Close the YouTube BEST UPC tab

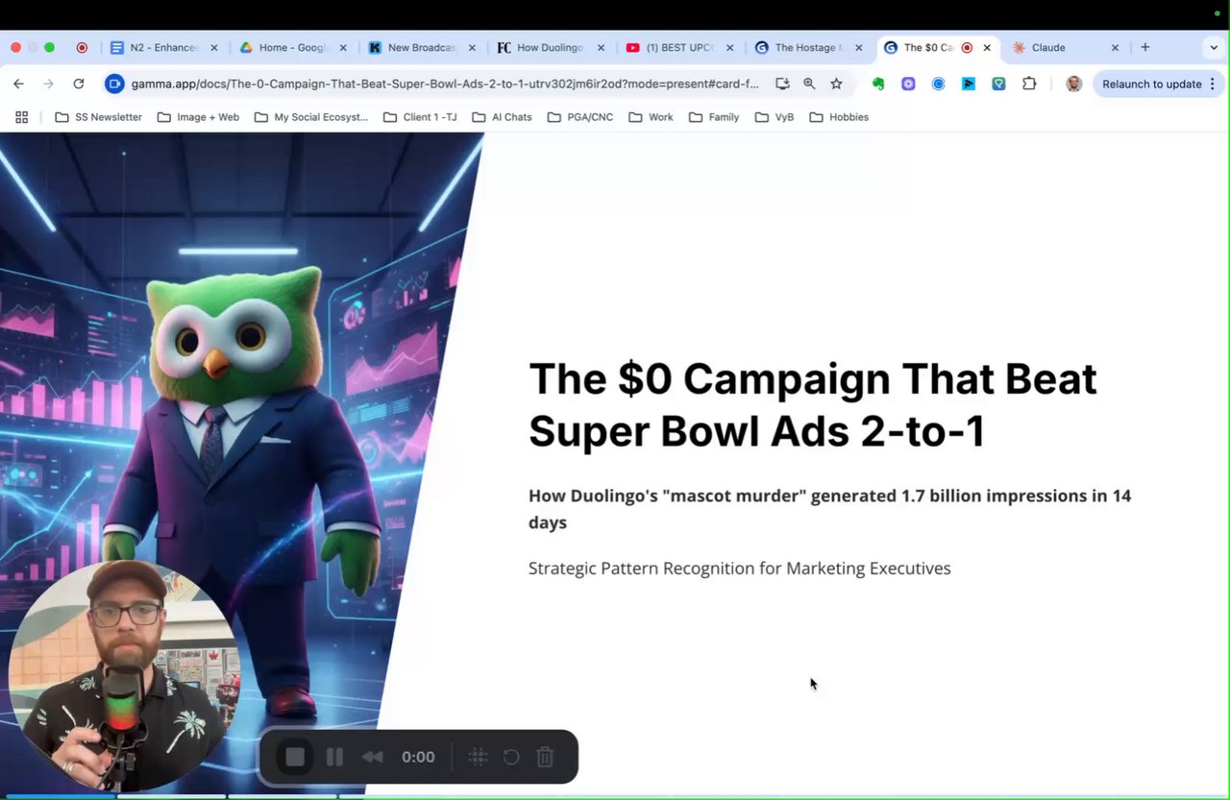tap(730, 47)
